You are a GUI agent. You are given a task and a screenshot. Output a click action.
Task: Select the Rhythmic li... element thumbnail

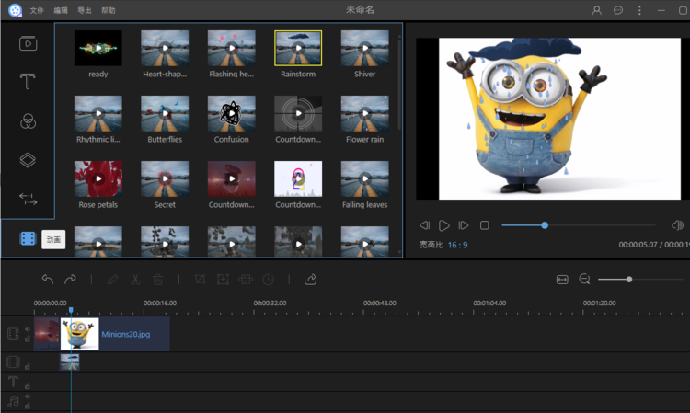pyautogui.click(x=98, y=113)
